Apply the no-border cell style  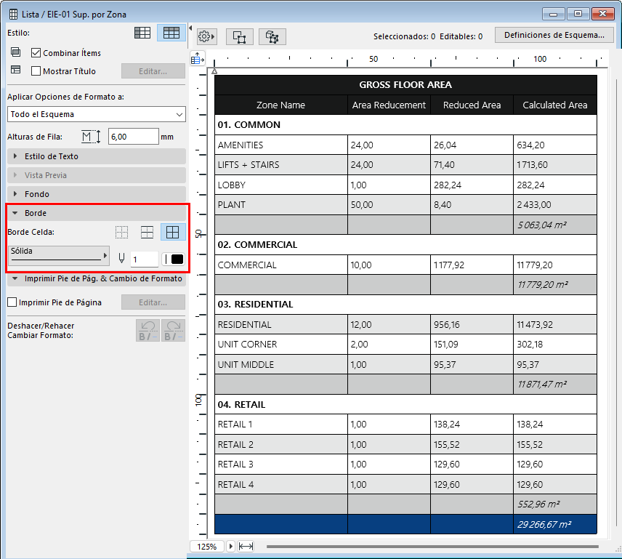click(121, 232)
